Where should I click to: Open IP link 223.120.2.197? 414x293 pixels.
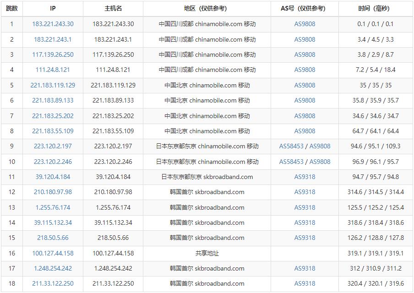(x=53, y=146)
